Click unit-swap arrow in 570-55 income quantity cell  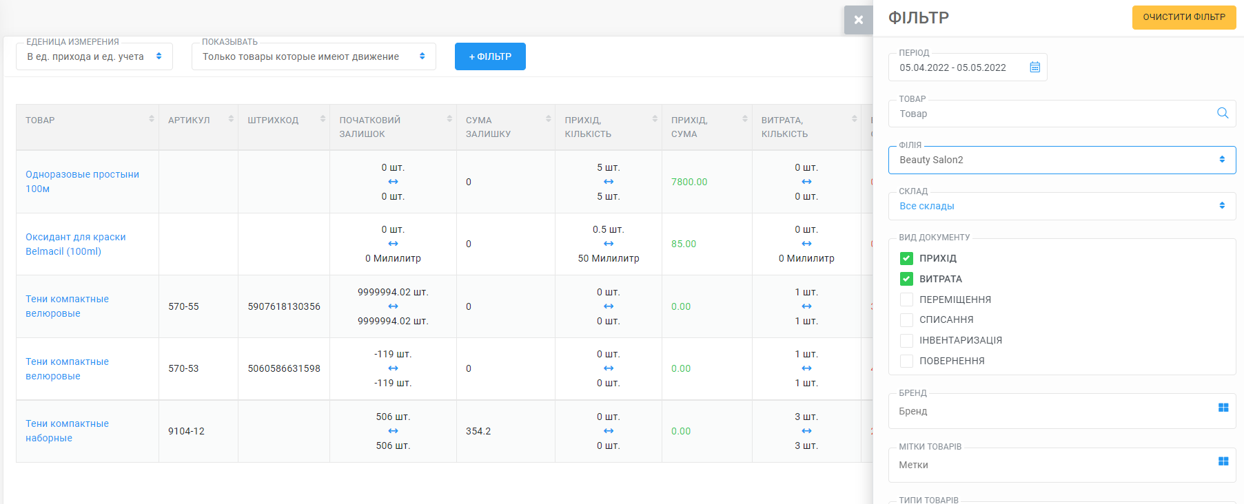(x=609, y=306)
